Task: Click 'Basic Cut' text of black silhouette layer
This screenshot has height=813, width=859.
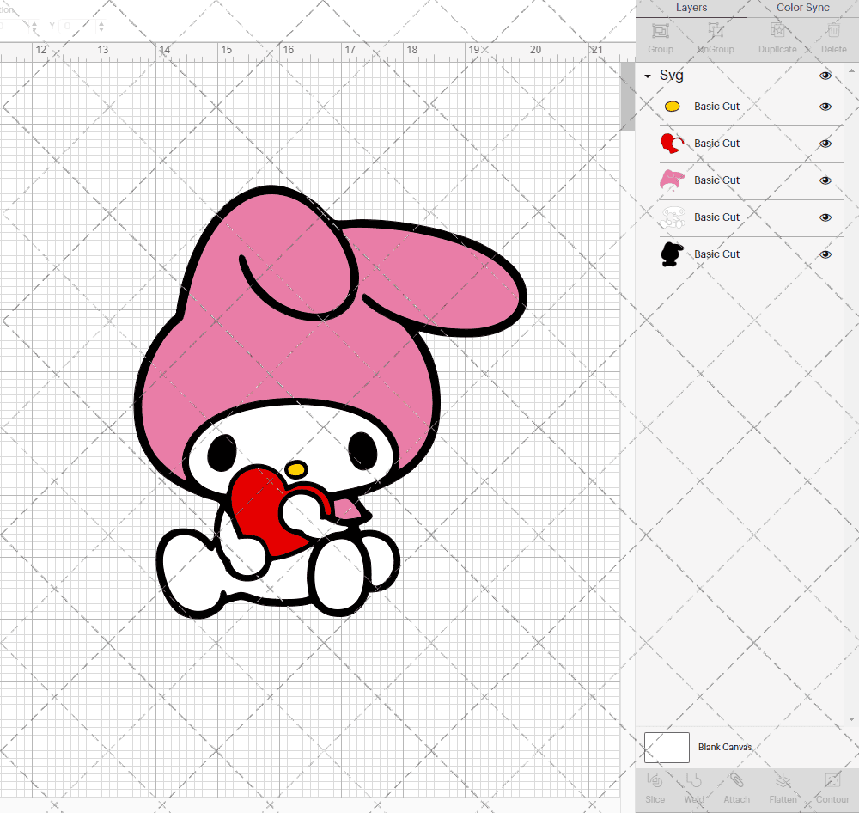Action: pos(716,254)
